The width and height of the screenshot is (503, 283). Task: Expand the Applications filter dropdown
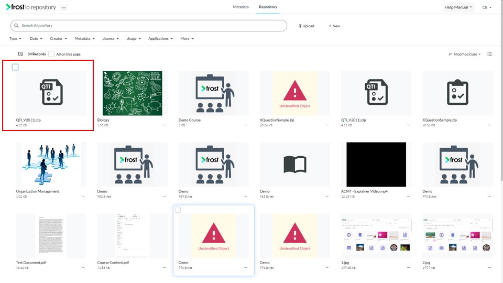[x=160, y=38]
